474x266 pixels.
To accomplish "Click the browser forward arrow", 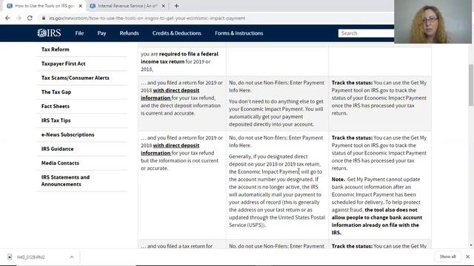I will click(x=19, y=18).
